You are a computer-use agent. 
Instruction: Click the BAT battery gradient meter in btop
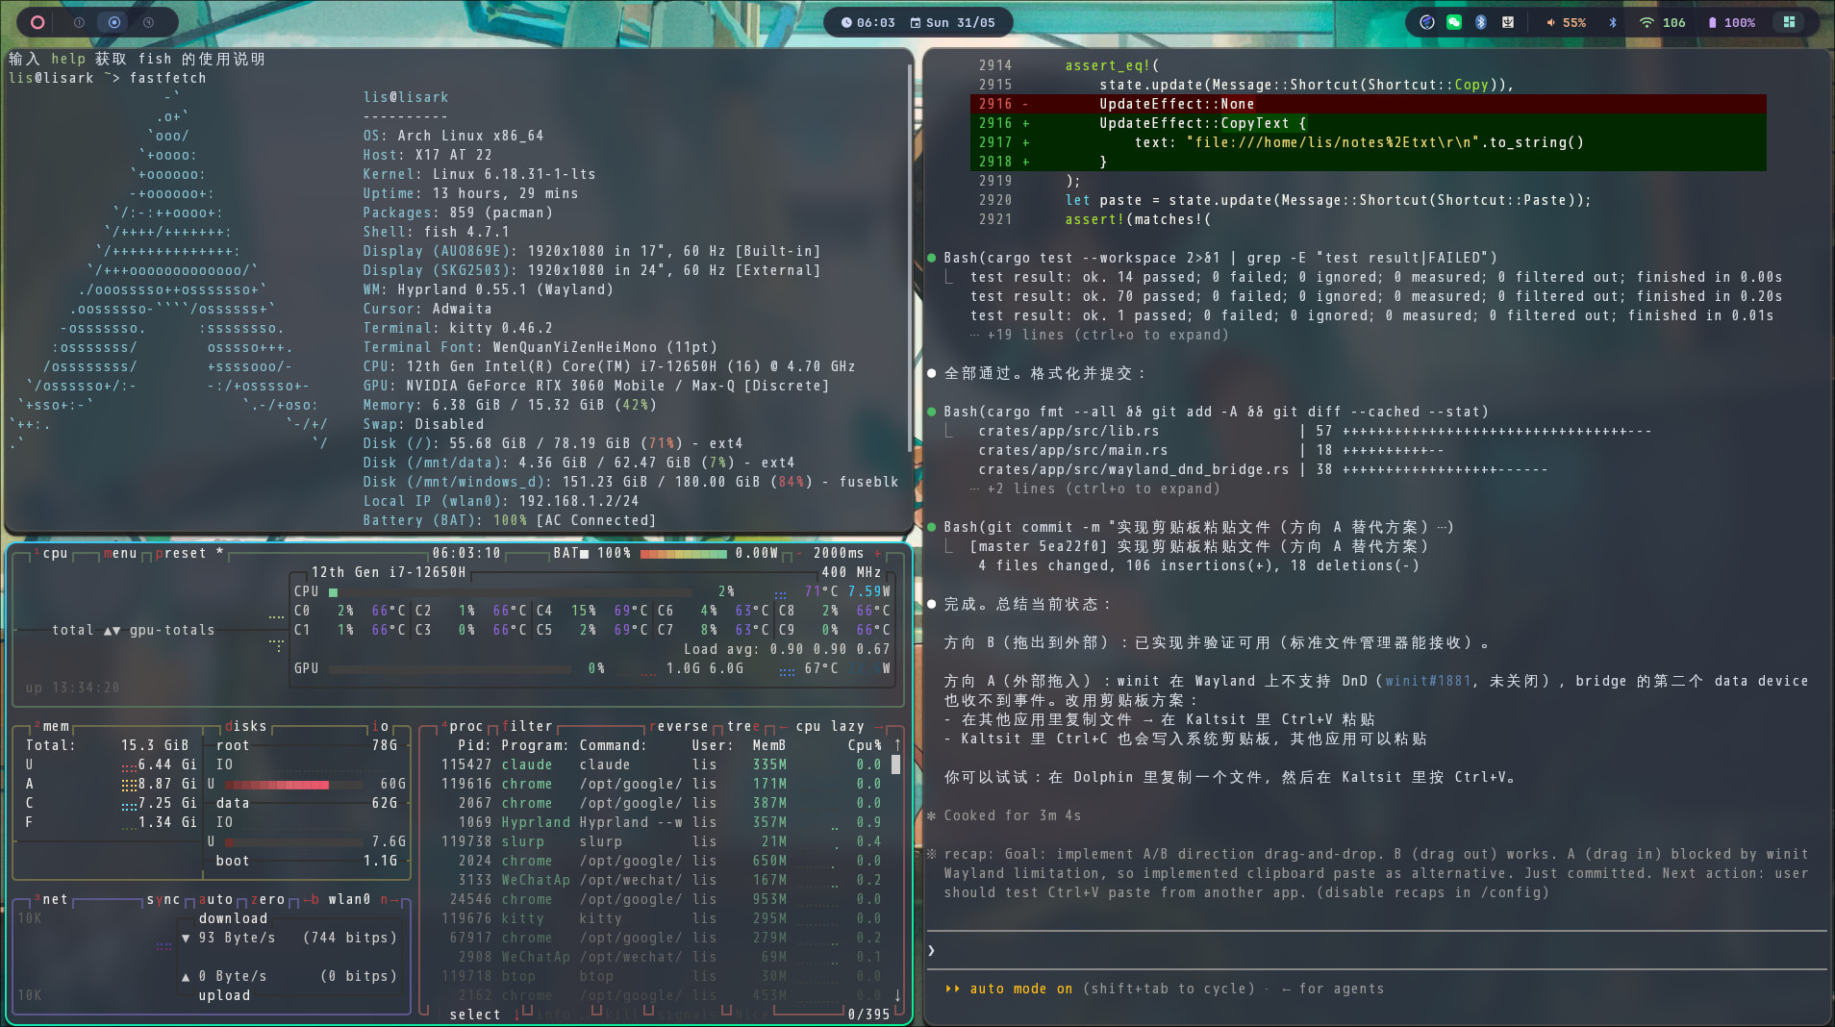coord(683,554)
